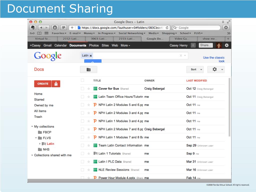Open Top Sites grid icon
The width and height of the screenshot is (256, 192).
click(x=46, y=33)
